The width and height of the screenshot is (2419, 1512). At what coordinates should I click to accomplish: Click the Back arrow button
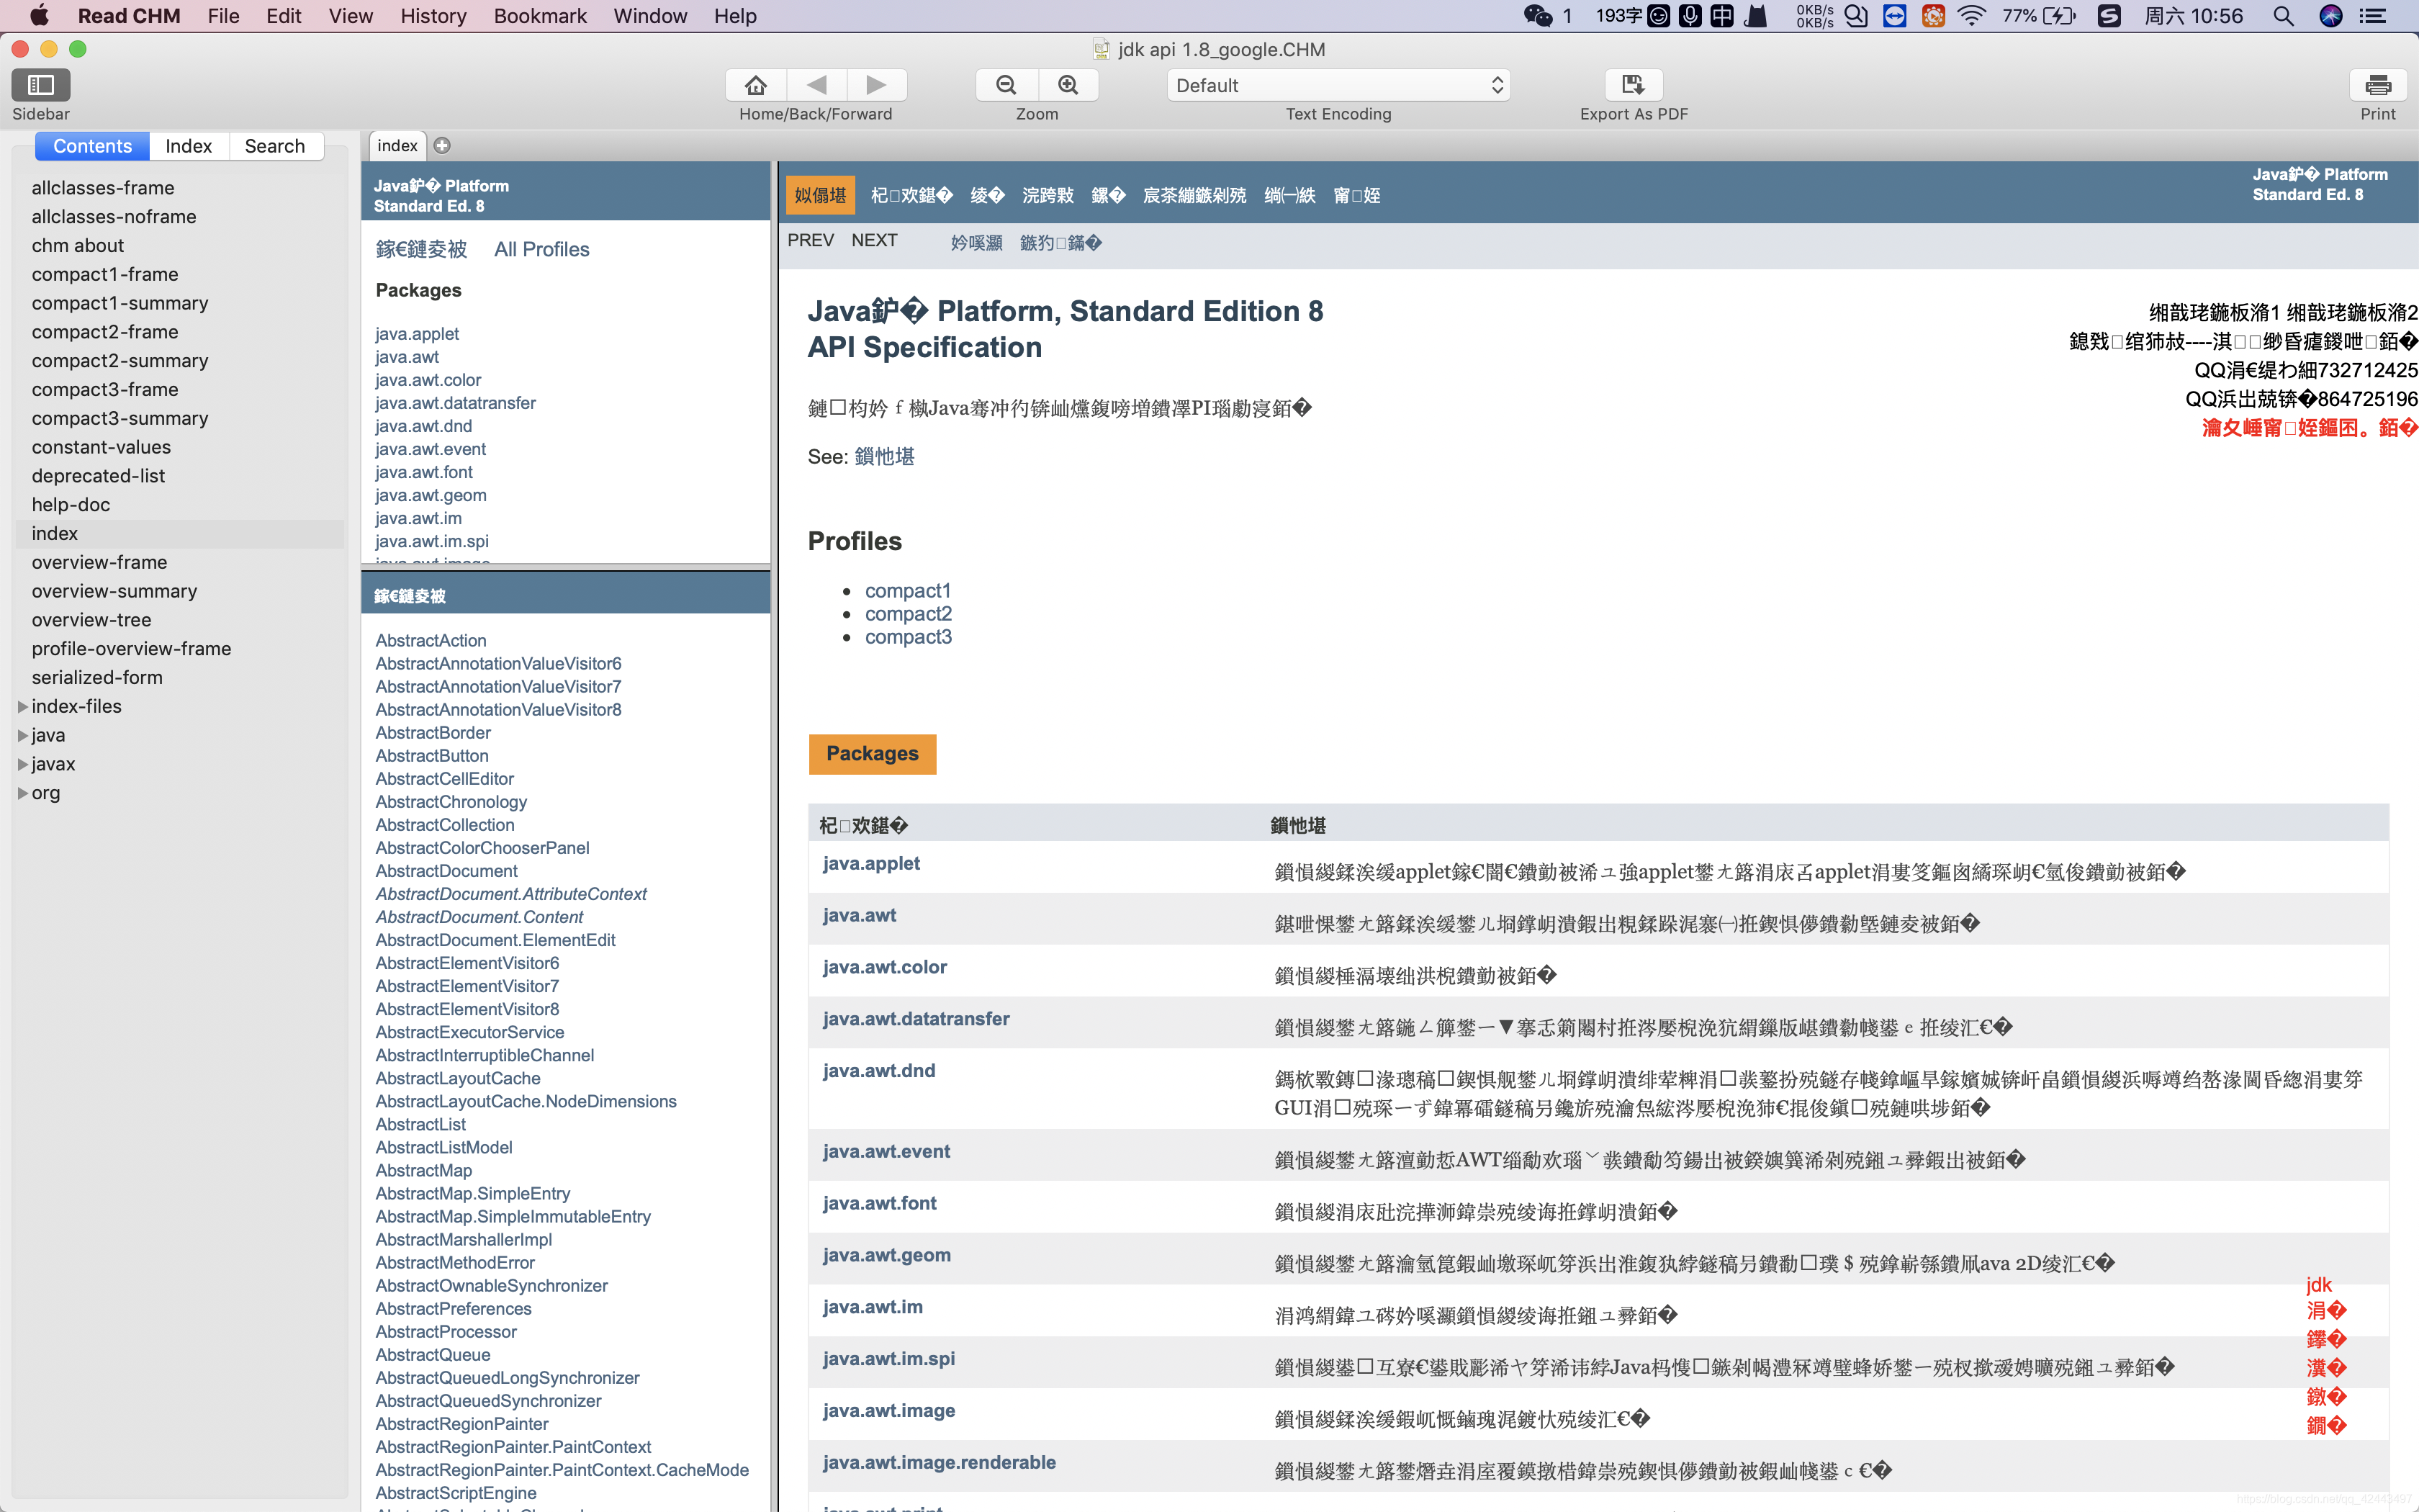click(x=816, y=85)
